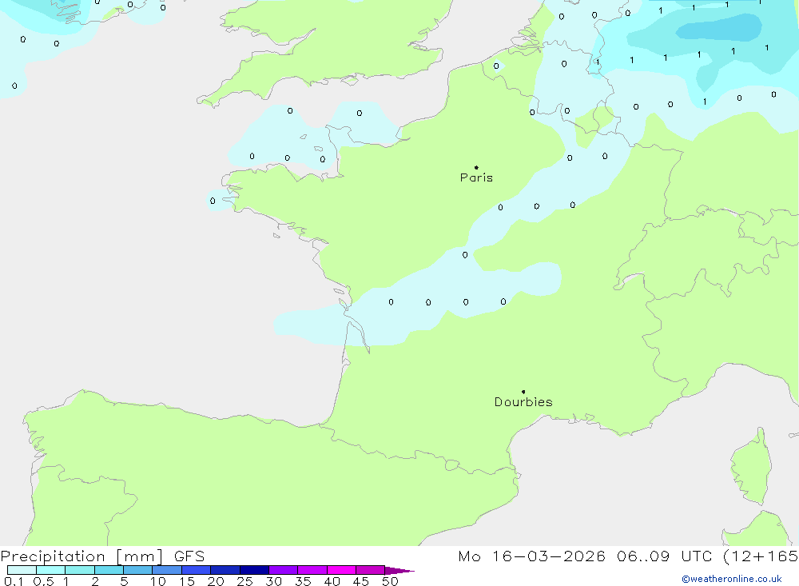799x586 pixels.
Task: Click the '25' legend scale label
Action: point(244,581)
